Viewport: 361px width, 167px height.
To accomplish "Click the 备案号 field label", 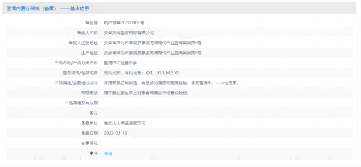I will point(91,22).
